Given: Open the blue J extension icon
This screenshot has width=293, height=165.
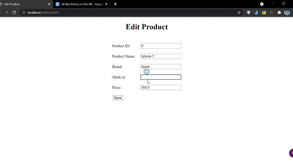Looking at the screenshot, I should pyautogui.click(x=256, y=12).
